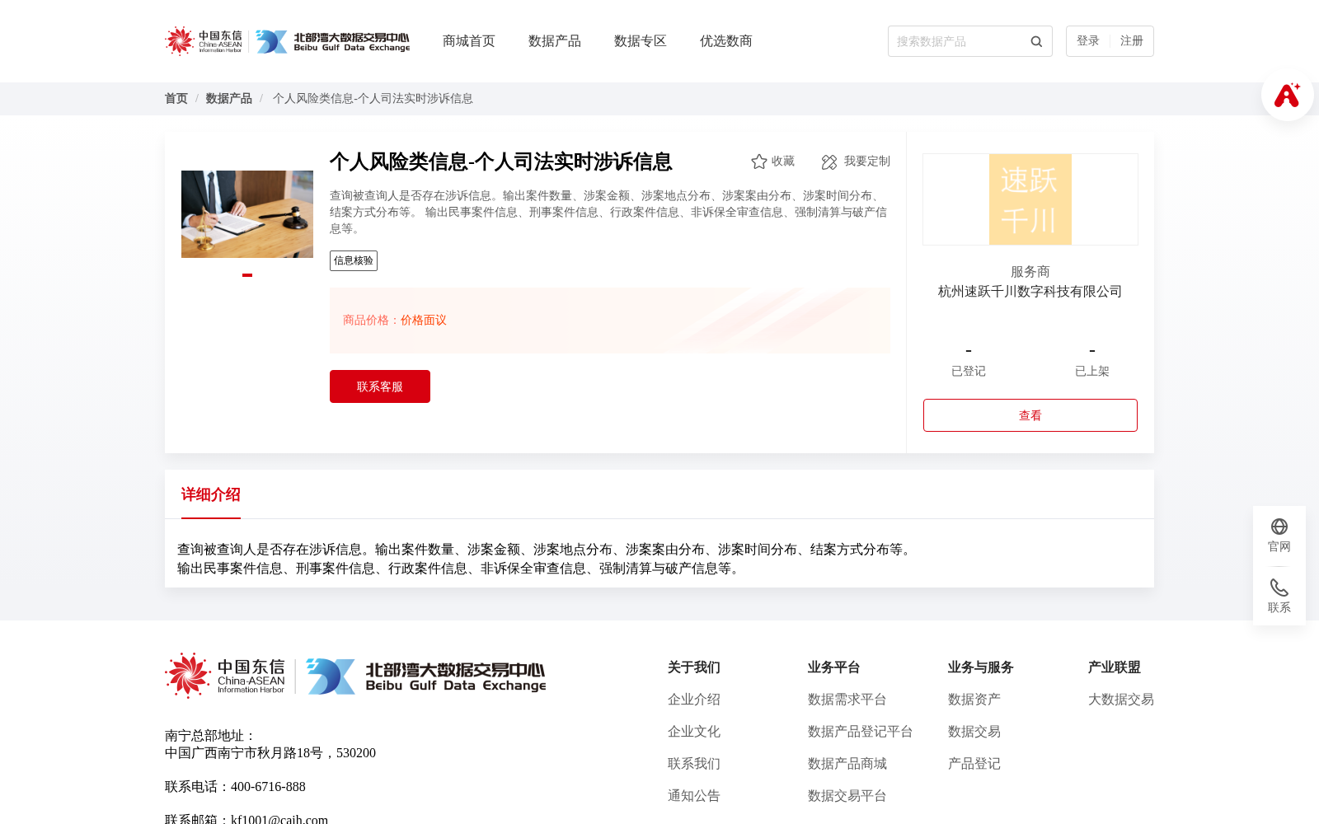Click the 查看 button under service provider
This screenshot has height=824, width=1319.
[x=1030, y=415]
